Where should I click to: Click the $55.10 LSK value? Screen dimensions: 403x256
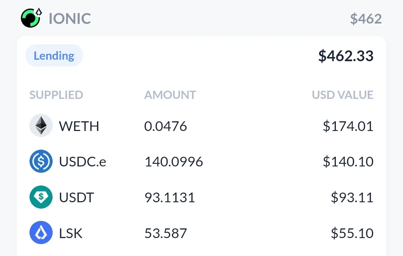point(352,233)
